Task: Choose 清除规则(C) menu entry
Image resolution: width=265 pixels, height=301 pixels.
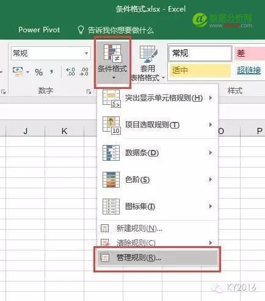Action: (x=158, y=243)
